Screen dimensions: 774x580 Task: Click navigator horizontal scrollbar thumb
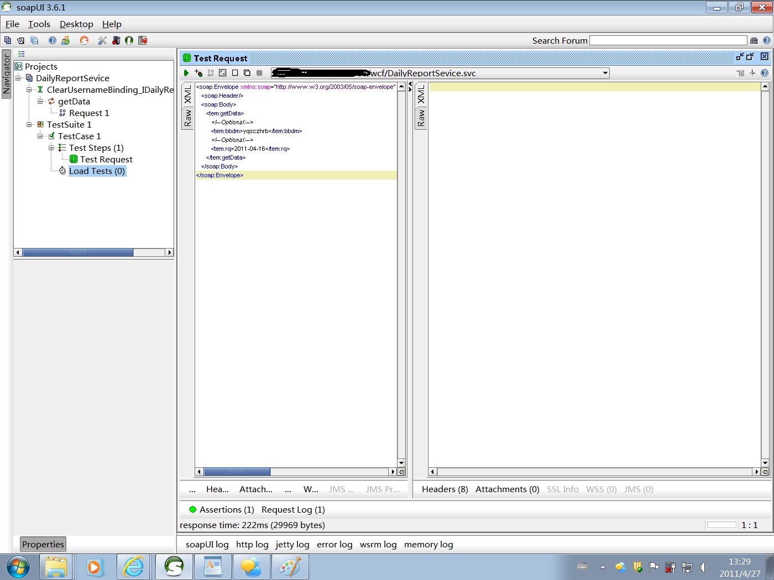tap(77, 252)
